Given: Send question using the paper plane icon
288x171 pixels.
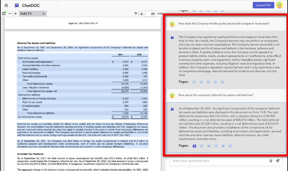Looking at the screenshot, I should tap(277, 161).
